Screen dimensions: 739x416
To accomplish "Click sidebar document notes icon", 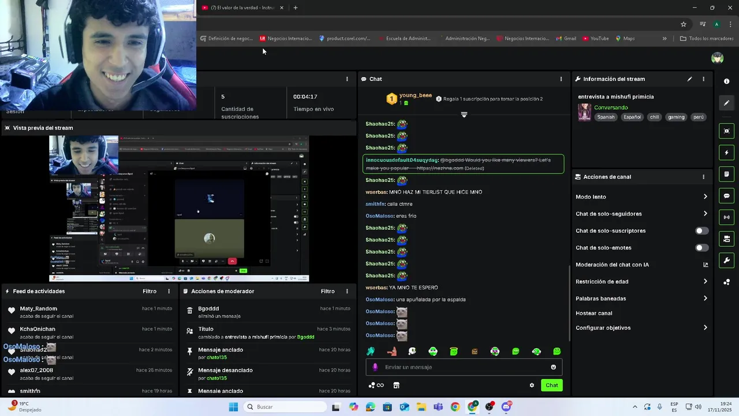I will (x=727, y=174).
